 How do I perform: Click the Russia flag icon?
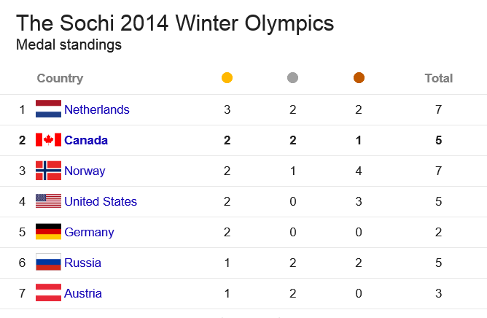pos(48,262)
